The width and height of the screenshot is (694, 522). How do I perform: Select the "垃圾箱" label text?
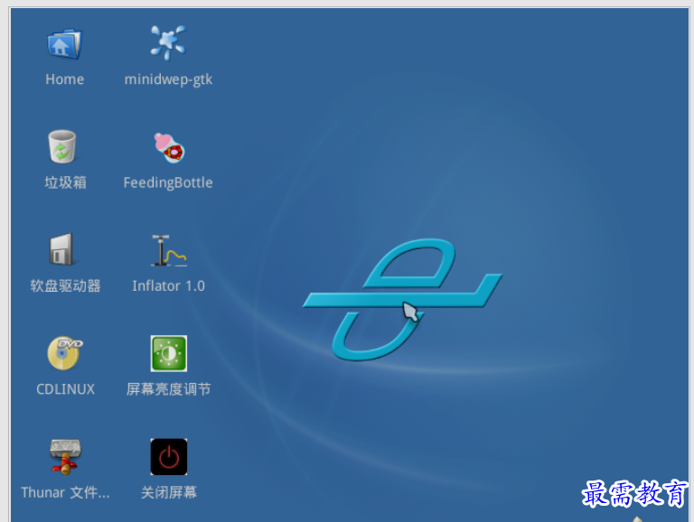click(65, 182)
